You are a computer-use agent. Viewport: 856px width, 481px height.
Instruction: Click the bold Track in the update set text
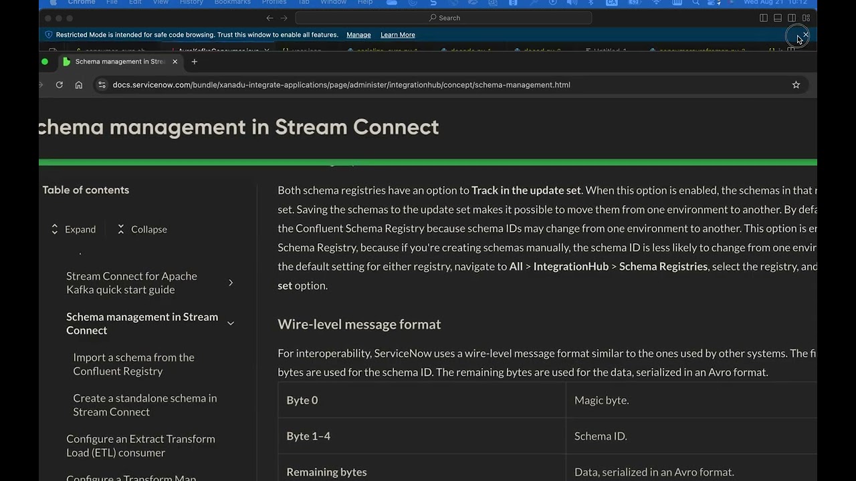coord(526,190)
